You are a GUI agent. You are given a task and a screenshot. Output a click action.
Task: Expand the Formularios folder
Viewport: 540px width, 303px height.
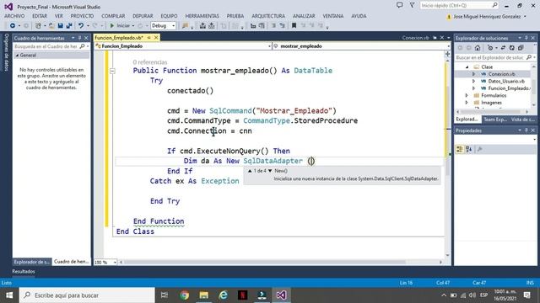(x=467, y=95)
